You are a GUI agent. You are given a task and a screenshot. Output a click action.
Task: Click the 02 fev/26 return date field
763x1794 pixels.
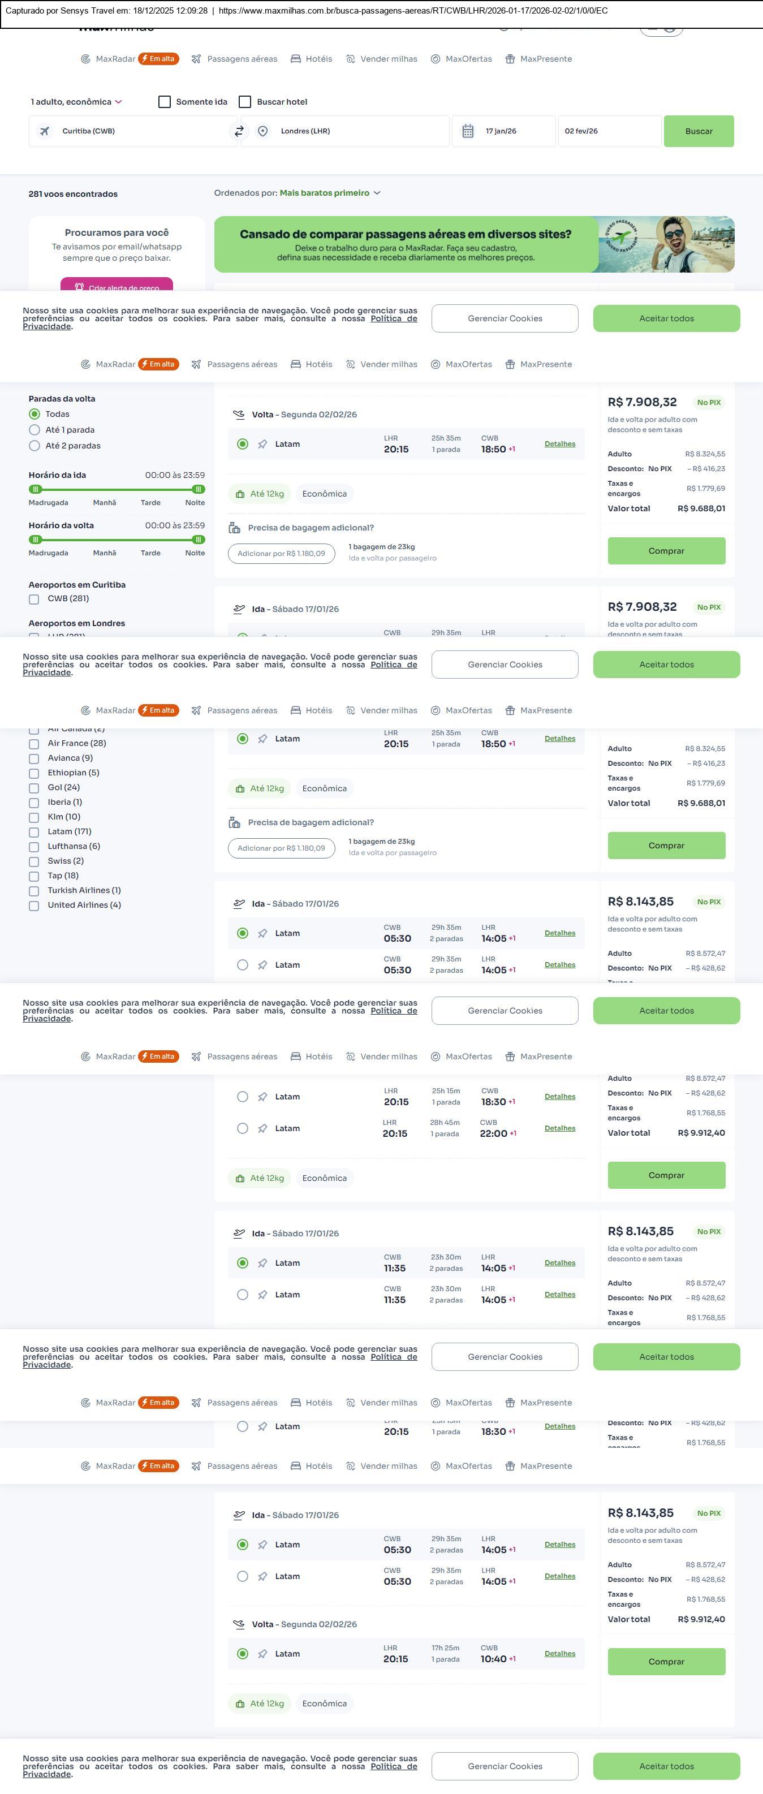[609, 131]
